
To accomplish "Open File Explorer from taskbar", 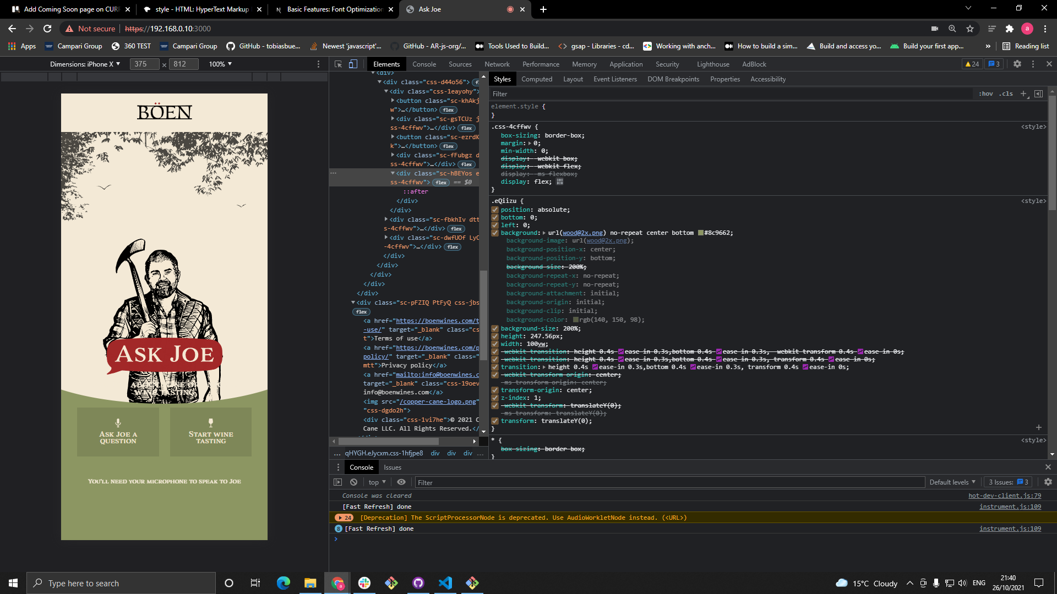I will (310, 583).
